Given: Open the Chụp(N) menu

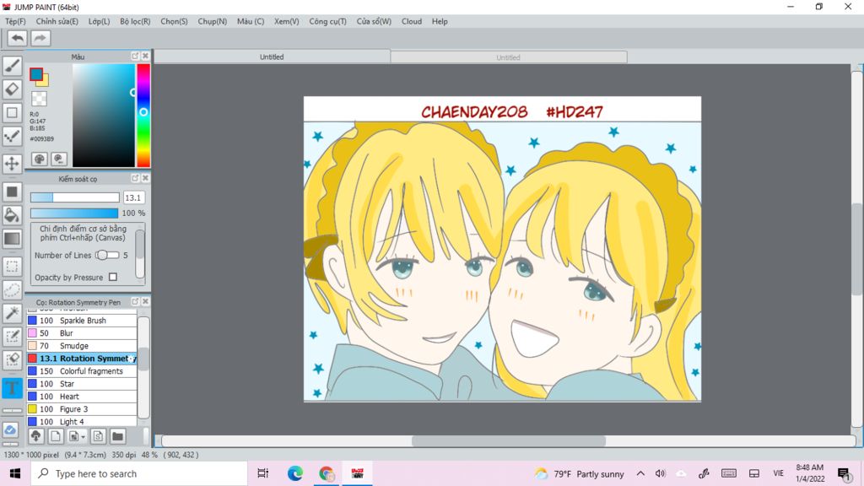Looking at the screenshot, I should 212,21.
